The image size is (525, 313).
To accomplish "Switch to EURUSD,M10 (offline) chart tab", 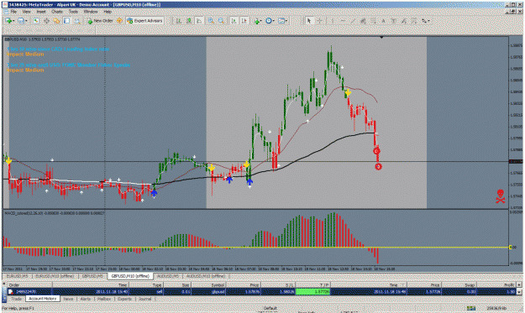I will point(55,276).
